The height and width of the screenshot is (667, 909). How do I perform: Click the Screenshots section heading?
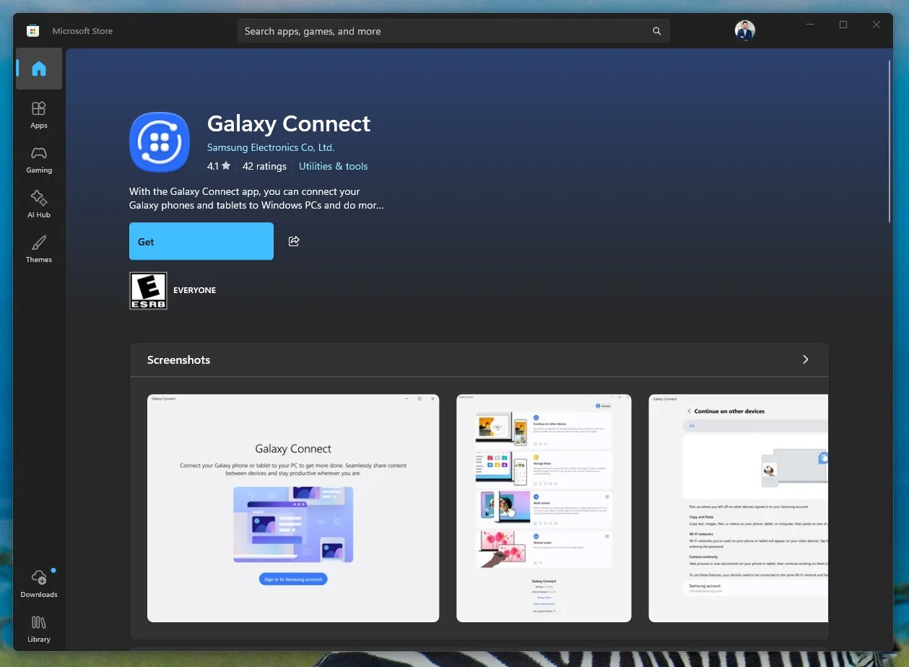point(178,359)
